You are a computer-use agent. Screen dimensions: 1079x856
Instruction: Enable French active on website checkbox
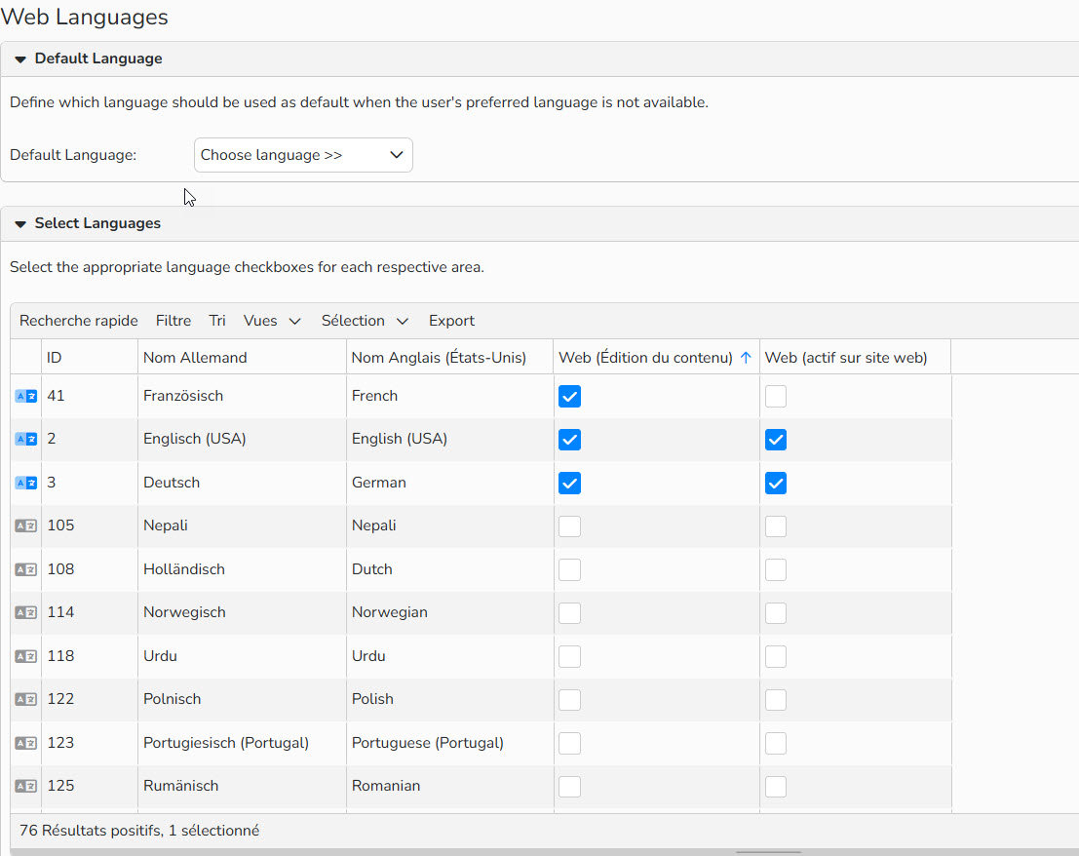(x=776, y=397)
